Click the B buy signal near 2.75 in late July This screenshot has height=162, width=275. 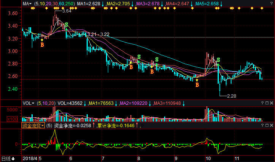tap(131, 67)
